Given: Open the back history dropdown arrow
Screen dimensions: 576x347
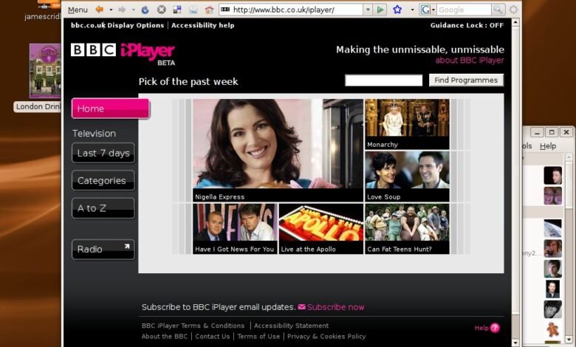Looking at the screenshot, I should tap(111, 10).
